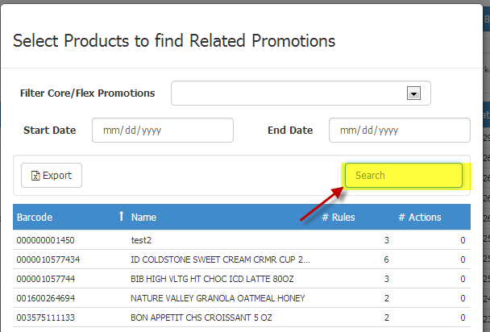Sort by the Barcode column header
This screenshot has width=490, height=332.
click(x=35, y=217)
